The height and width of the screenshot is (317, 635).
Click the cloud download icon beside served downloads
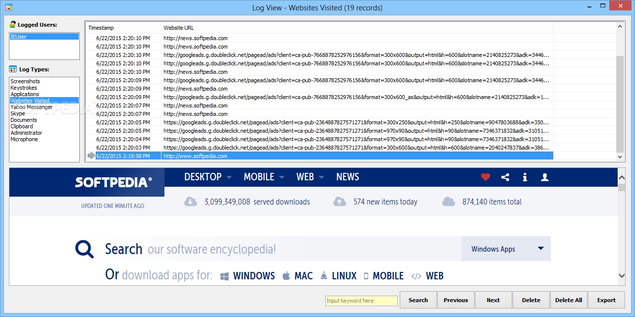click(191, 202)
